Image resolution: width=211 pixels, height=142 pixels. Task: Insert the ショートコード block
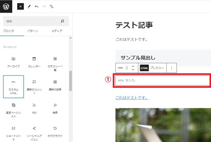13,132
